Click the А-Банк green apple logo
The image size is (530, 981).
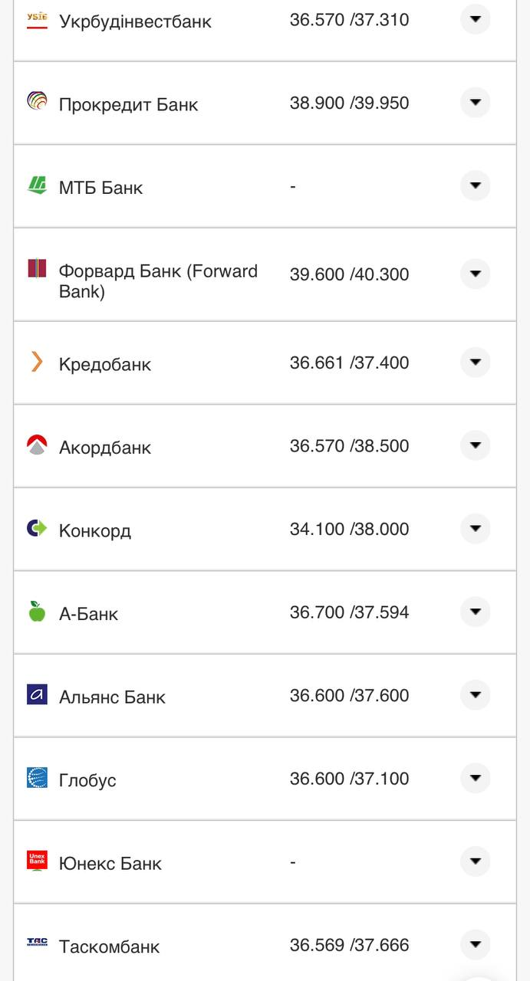coord(37,612)
